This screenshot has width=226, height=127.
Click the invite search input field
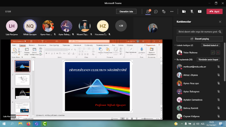[197, 32]
